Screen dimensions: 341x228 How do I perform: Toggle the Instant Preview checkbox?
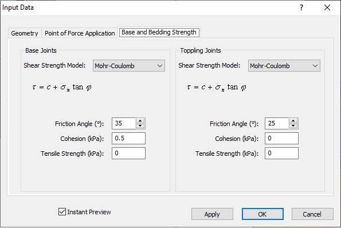tap(62, 212)
